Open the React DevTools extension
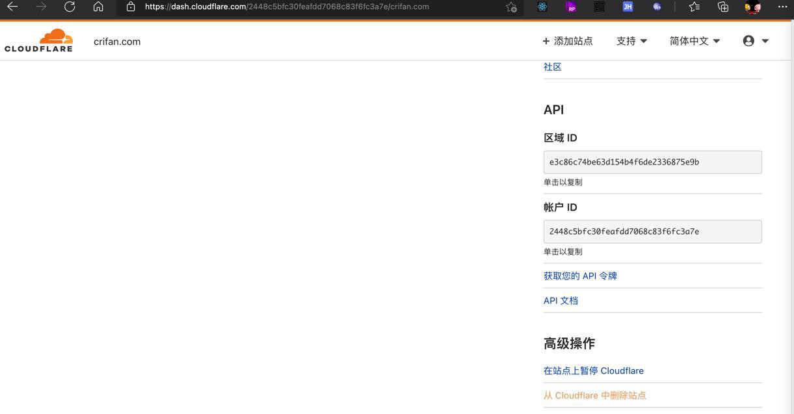Viewport: 794px width, 414px height. pyautogui.click(x=542, y=6)
